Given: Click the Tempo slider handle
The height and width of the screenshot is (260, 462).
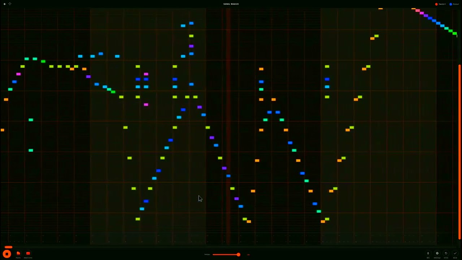Looking at the screenshot, I should pyautogui.click(x=238, y=255).
